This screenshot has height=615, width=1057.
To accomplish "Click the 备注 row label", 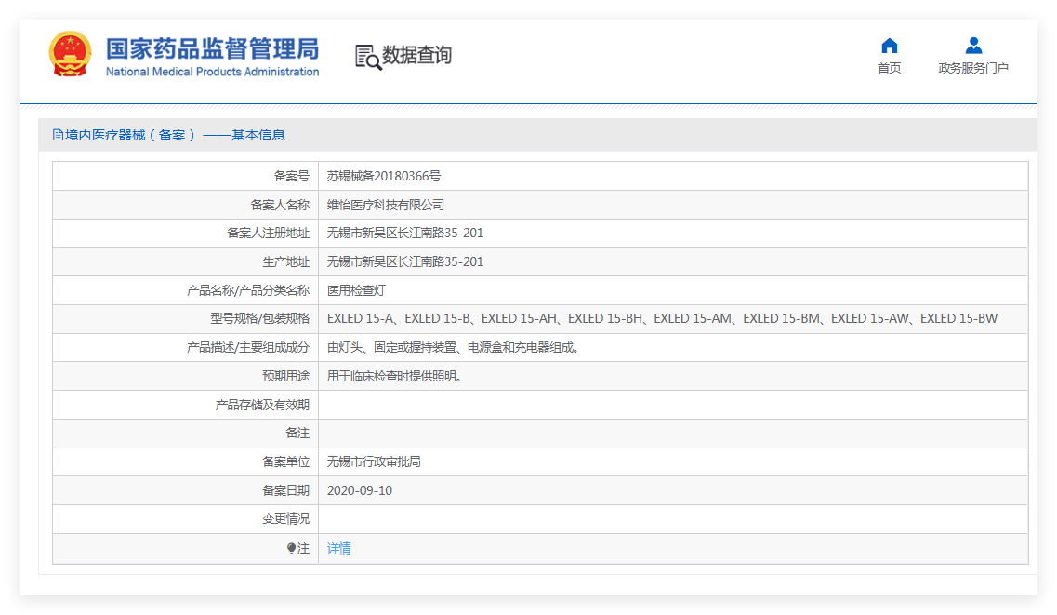I will [x=297, y=434].
